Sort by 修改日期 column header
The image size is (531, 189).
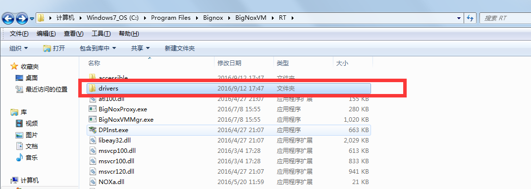[x=229, y=63]
